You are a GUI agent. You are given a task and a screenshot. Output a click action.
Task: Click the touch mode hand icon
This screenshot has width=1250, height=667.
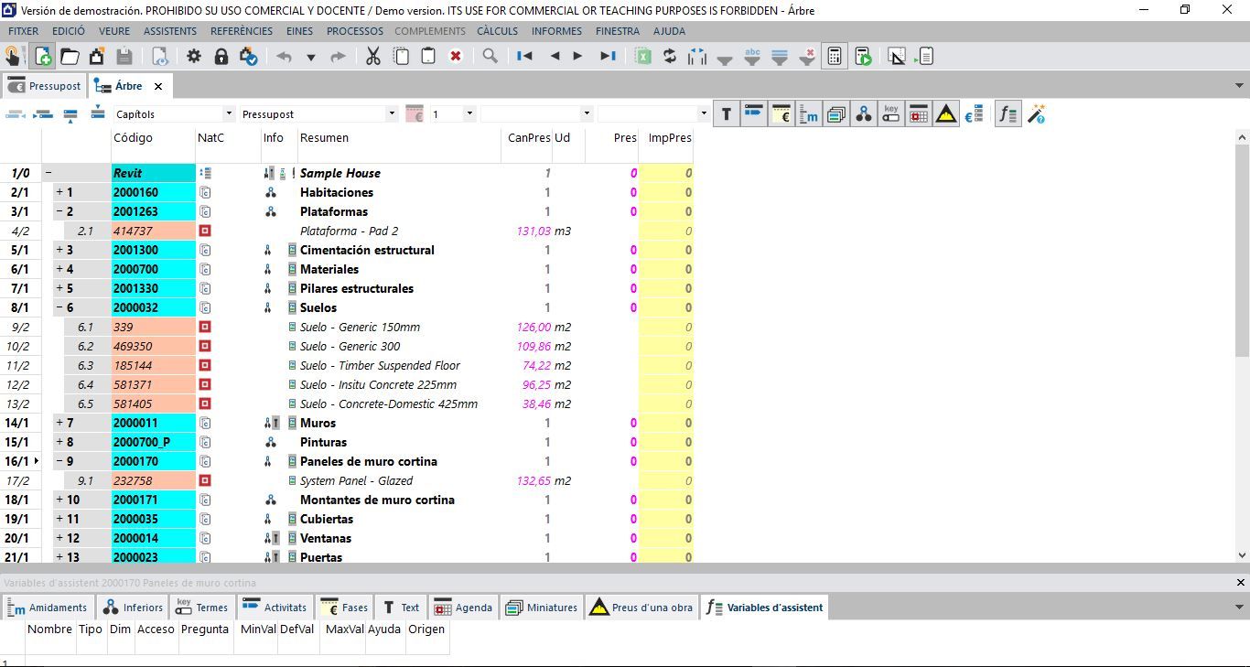[x=13, y=57]
